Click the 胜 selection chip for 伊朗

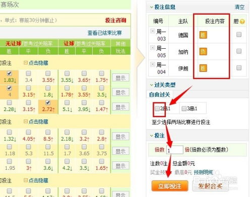tap(203, 68)
